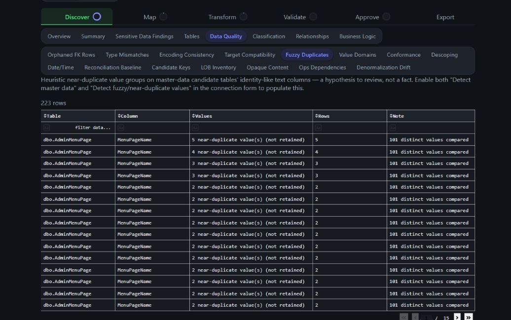Switch to the Export stage
This screenshot has width=511, height=320.
coord(445,17)
